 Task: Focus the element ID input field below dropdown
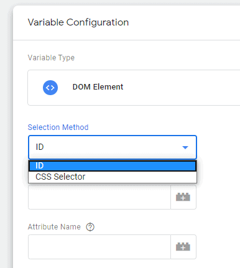[x=99, y=197]
